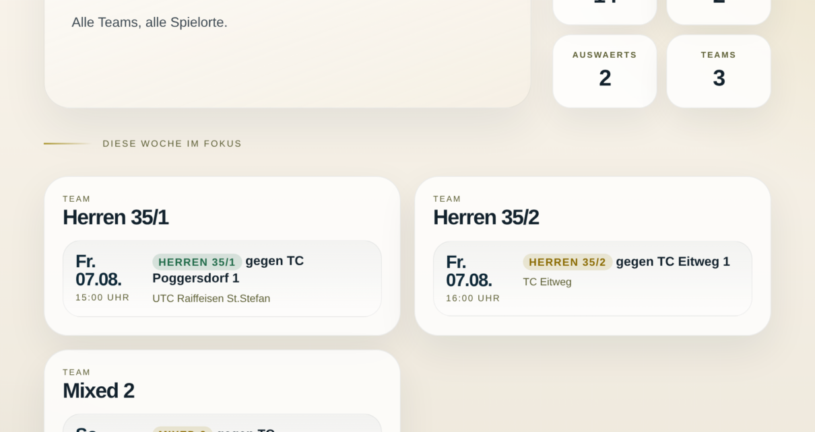Viewport: 815px width, 432px height.
Task: Click the partially visible Mixed 2 badge
Action: (x=182, y=429)
